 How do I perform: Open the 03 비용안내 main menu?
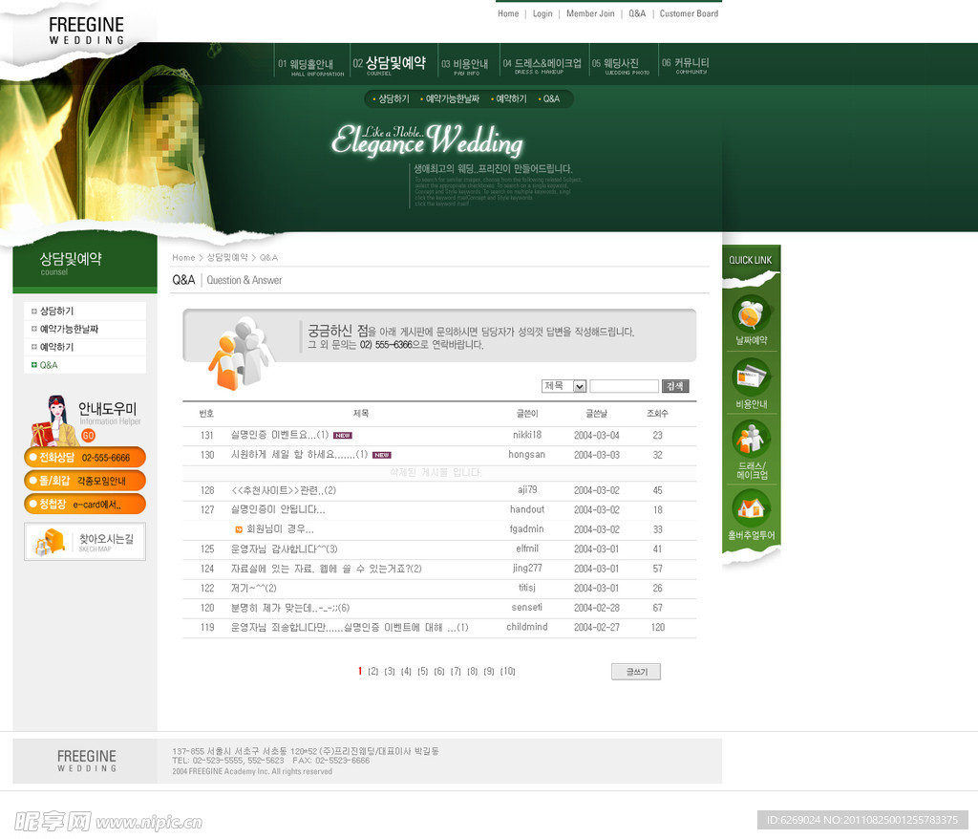pos(465,66)
